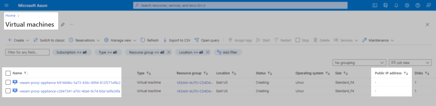This screenshot has width=436, height=106.
Task: Open the veeam-proxy-appliance-c2847341 VM link
Action: click(x=70, y=91)
